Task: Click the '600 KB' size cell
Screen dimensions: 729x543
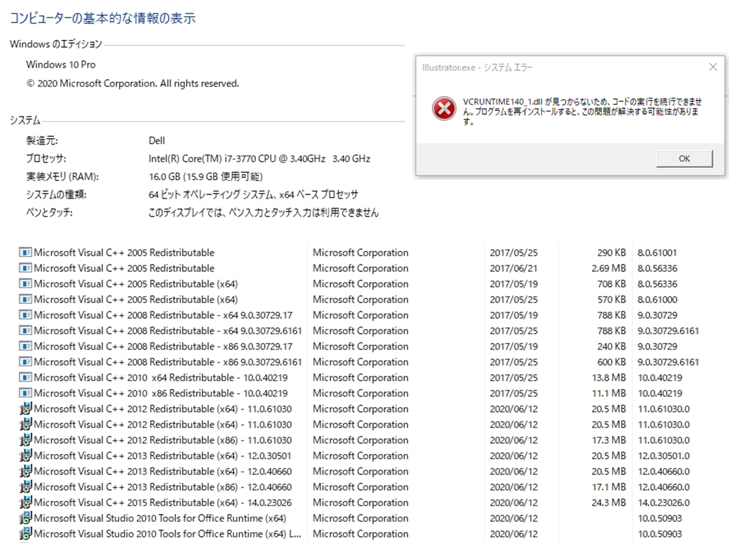Action: 611,362
